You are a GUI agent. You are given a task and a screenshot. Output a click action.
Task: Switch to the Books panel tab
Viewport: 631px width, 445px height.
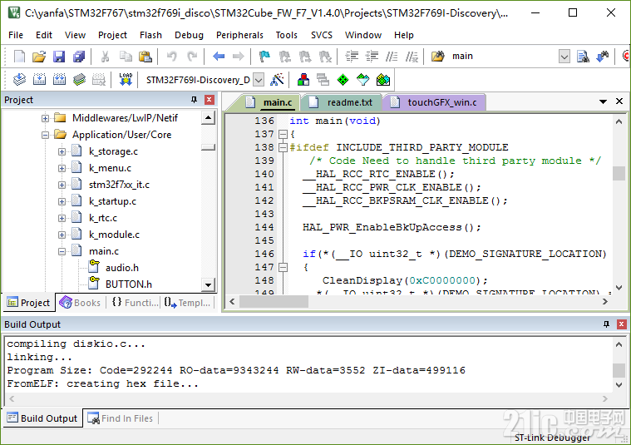pyautogui.click(x=81, y=303)
